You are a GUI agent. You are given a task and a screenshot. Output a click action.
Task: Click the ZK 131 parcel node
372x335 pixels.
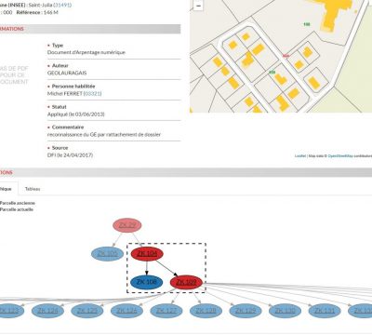tap(325, 311)
